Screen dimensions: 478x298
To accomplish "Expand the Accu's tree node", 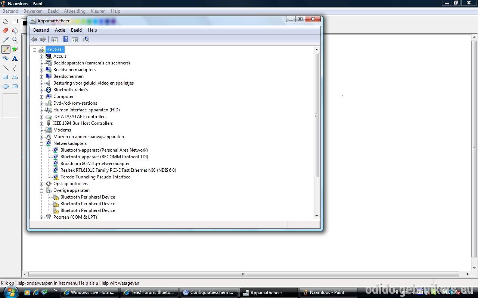I will tap(42, 57).
